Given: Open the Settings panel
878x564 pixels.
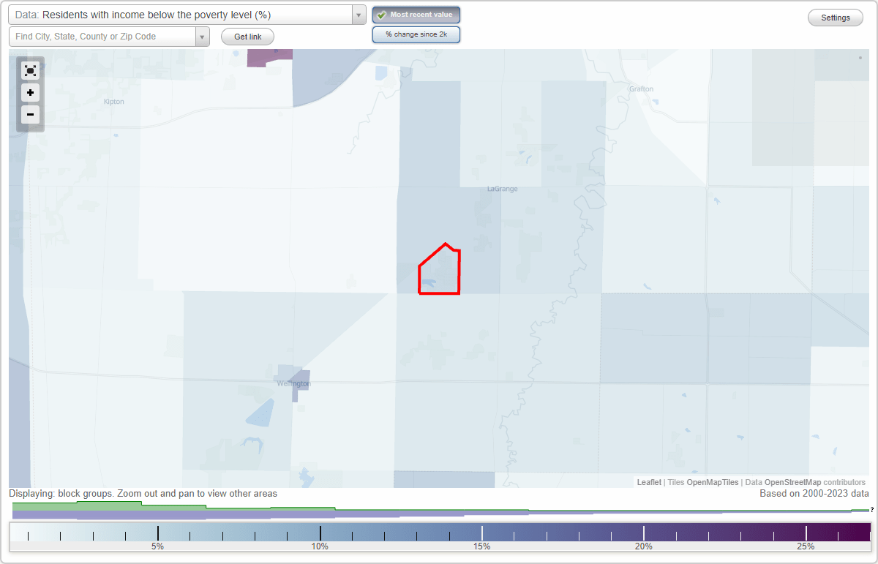Looking at the screenshot, I should point(835,17).
